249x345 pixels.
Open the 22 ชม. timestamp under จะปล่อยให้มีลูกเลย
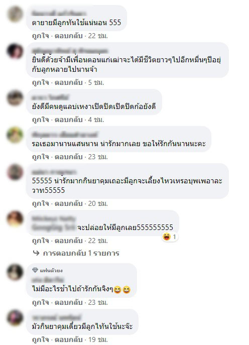click(98, 241)
